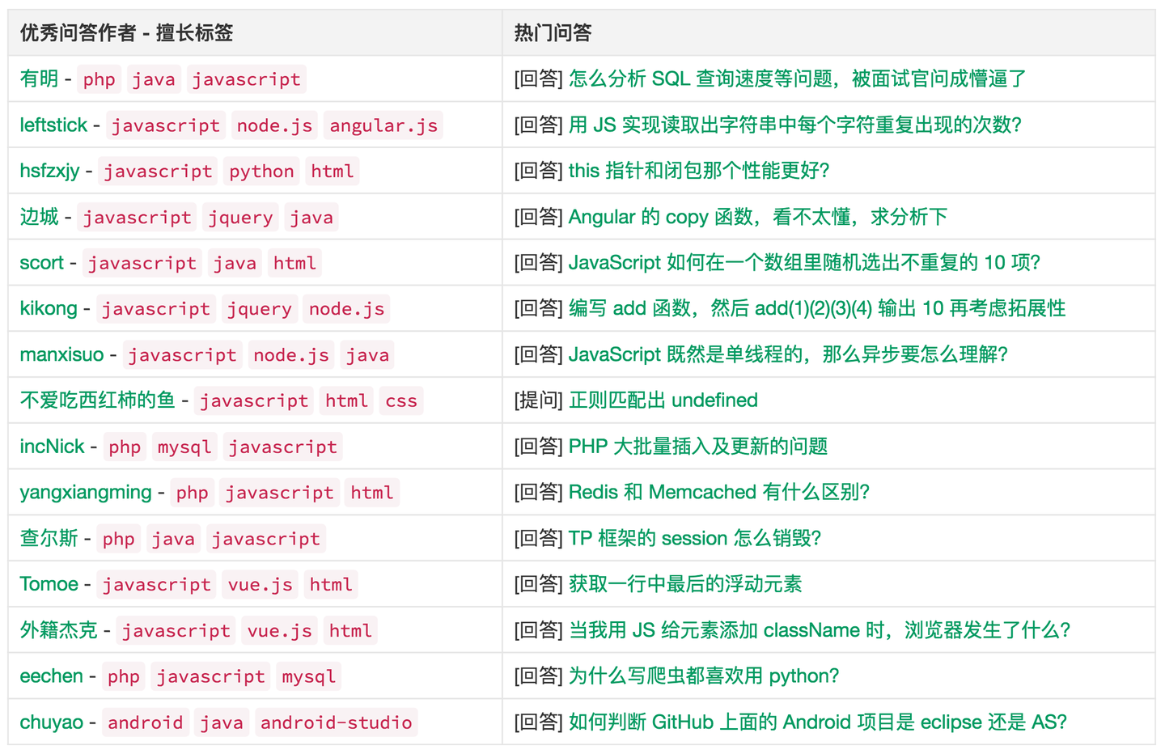Screen dimensions: 1165x754
Task: Click python tag in hsfzxjy row
Action: click(261, 172)
